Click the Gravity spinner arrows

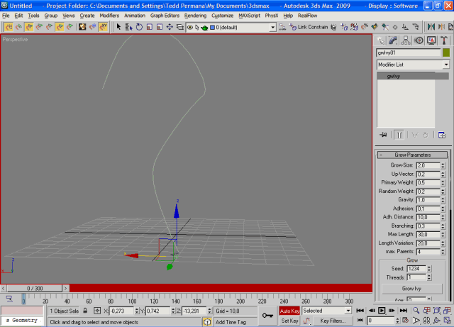tap(443, 200)
